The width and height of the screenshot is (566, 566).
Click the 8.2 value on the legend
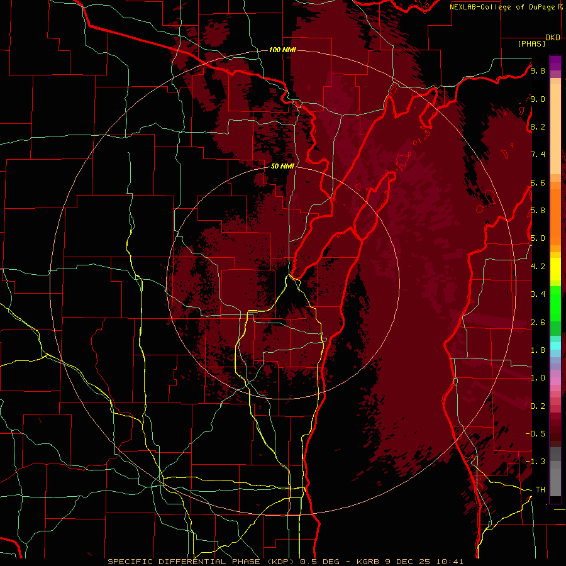pos(538,126)
